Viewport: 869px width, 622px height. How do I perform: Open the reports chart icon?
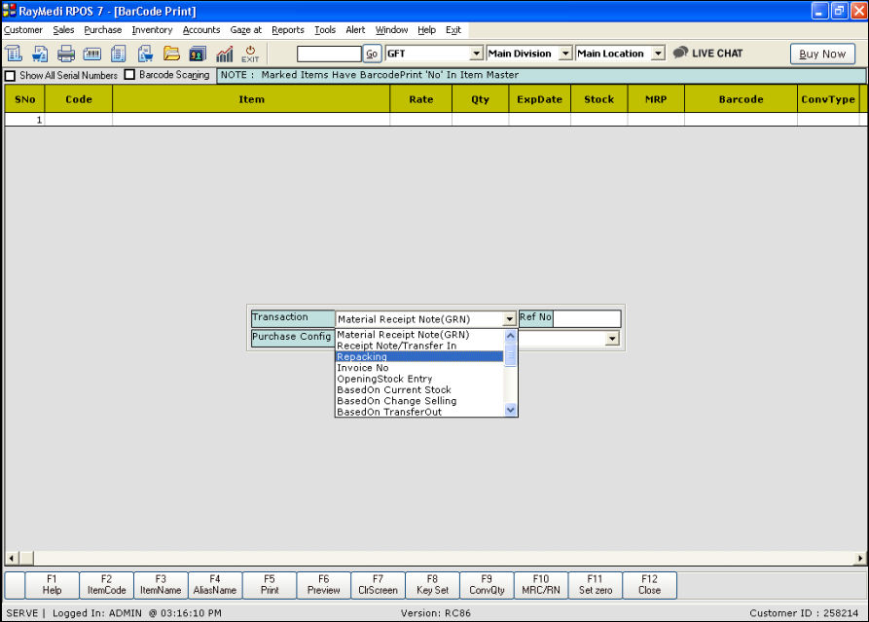[224, 54]
